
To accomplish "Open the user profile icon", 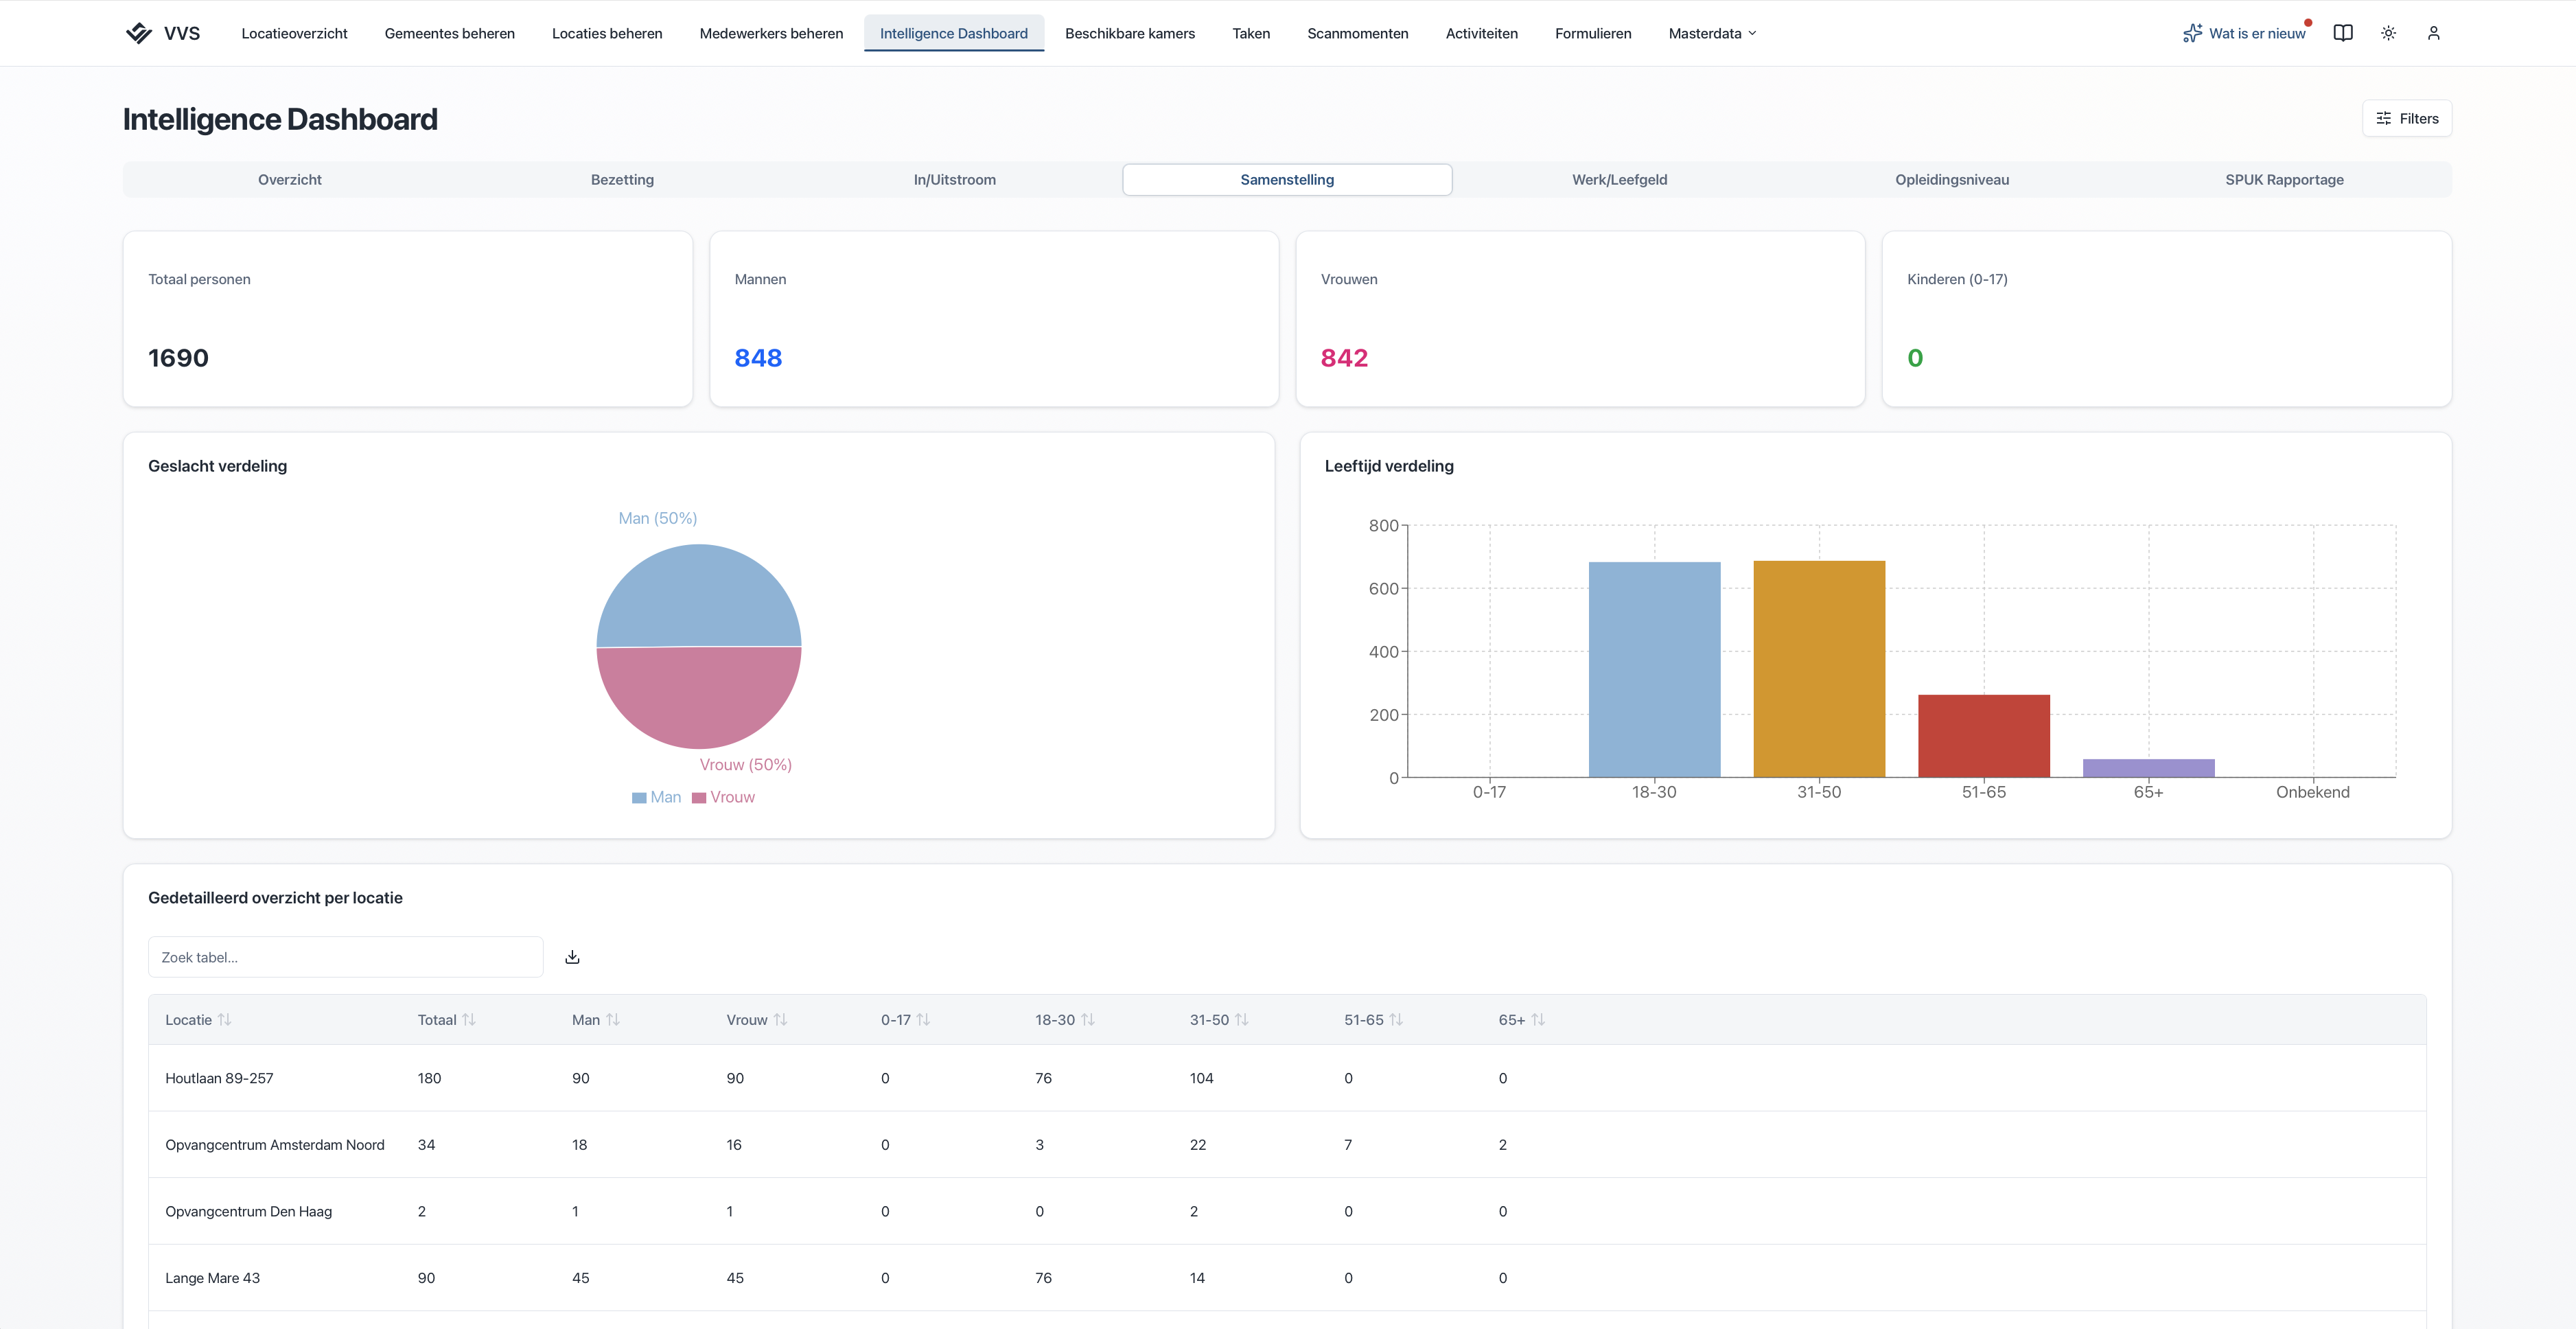I will [x=2434, y=33].
